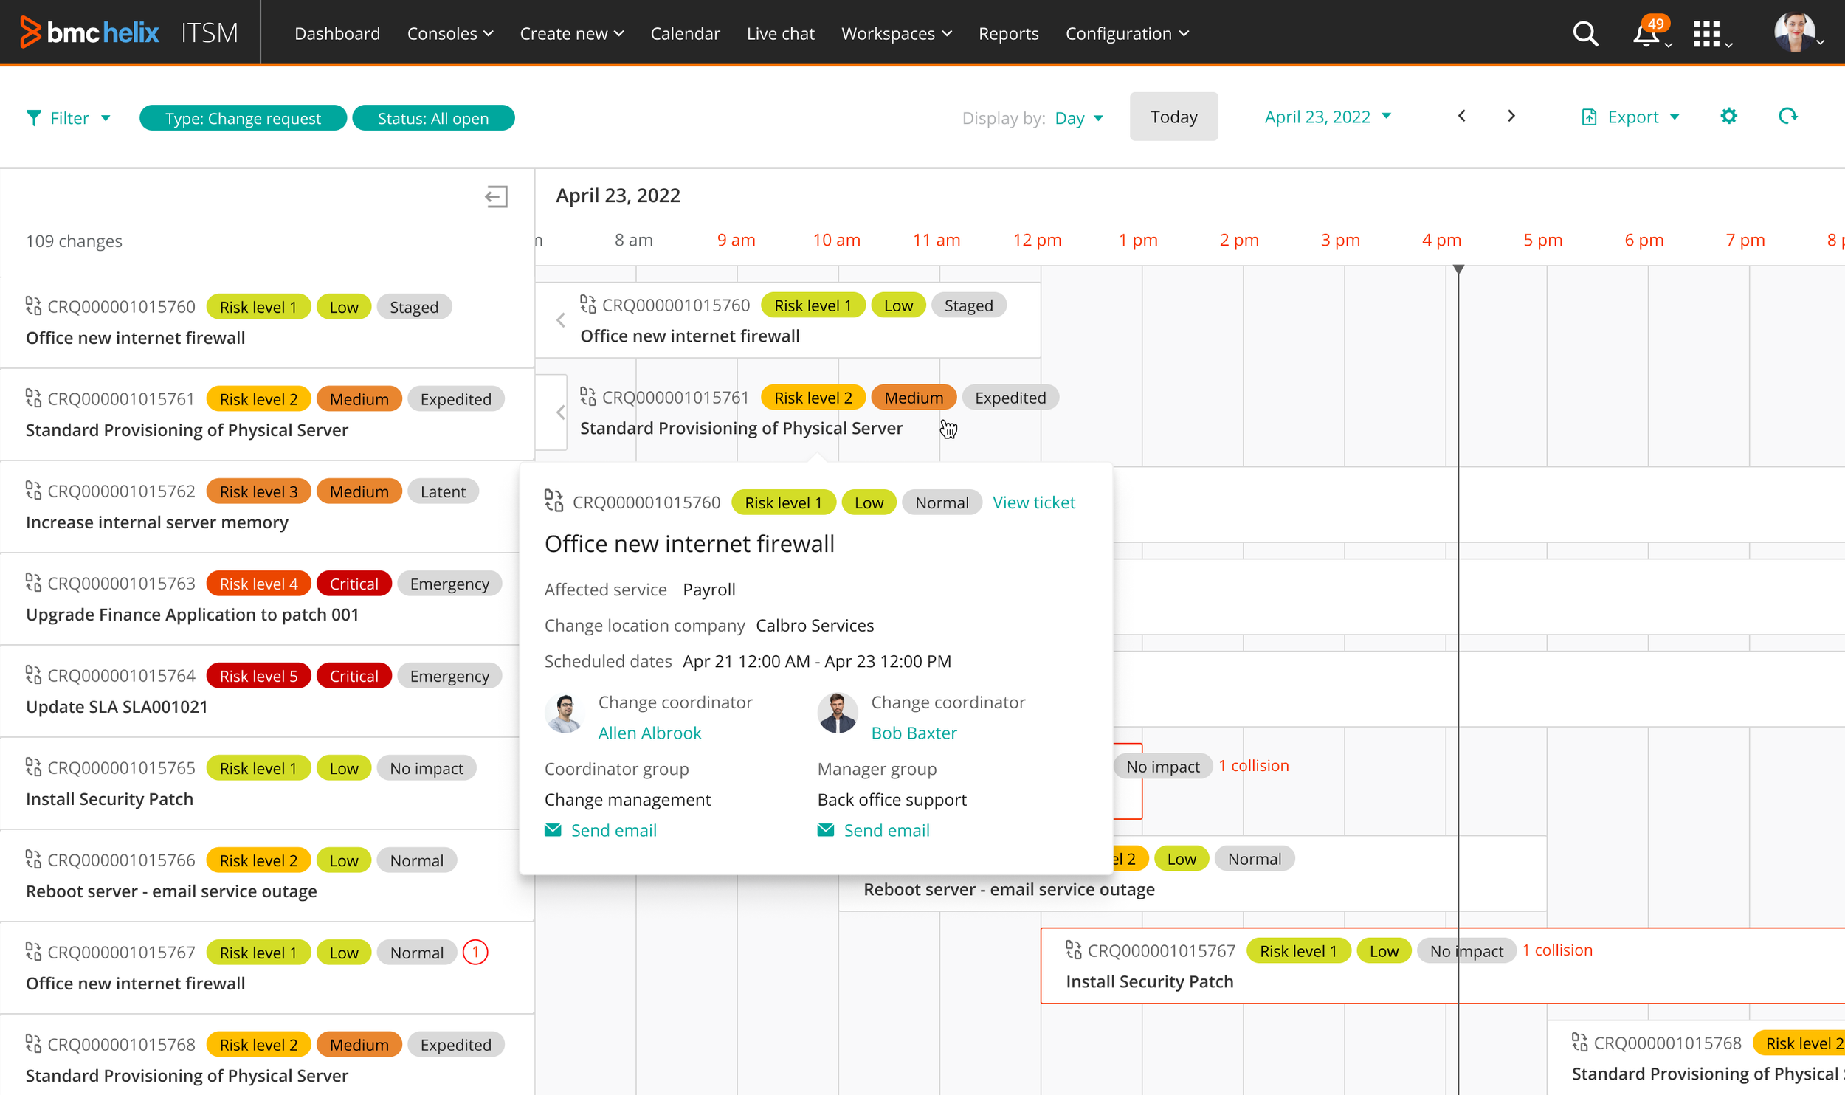The height and width of the screenshot is (1095, 1845).
Task: Open the Consoles menu
Action: [x=449, y=33]
